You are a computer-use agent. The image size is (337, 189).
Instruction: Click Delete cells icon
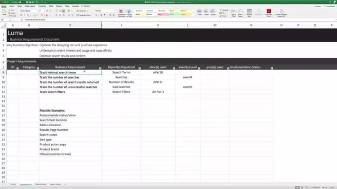click(206, 12)
